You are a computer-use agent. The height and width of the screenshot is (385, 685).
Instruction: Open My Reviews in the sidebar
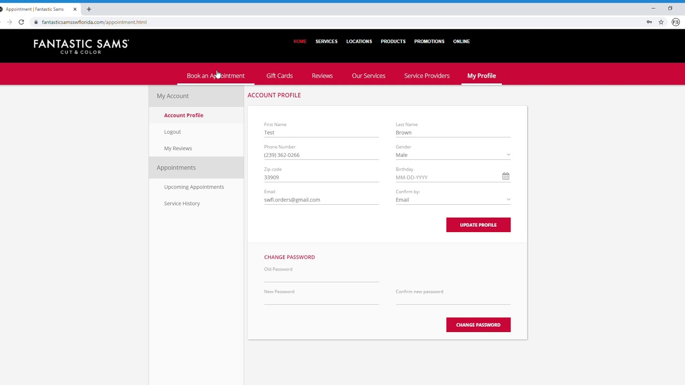178,149
